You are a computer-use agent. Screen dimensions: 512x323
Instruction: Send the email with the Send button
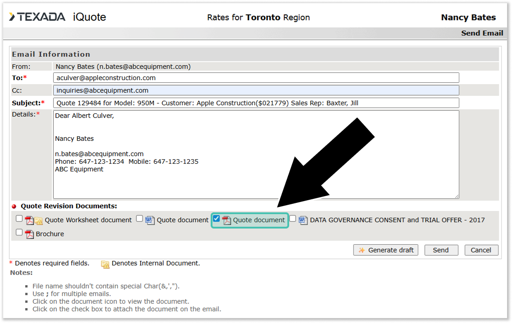pos(441,250)
